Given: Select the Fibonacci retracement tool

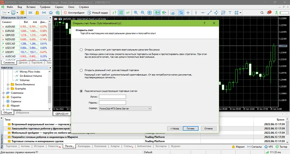Looking at the screenshot, I should [223, 13].
